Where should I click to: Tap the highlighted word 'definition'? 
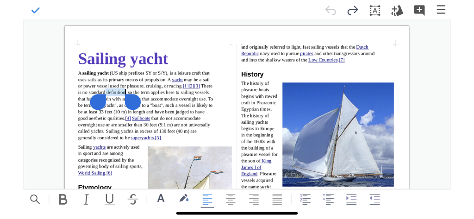pos(115,92)
